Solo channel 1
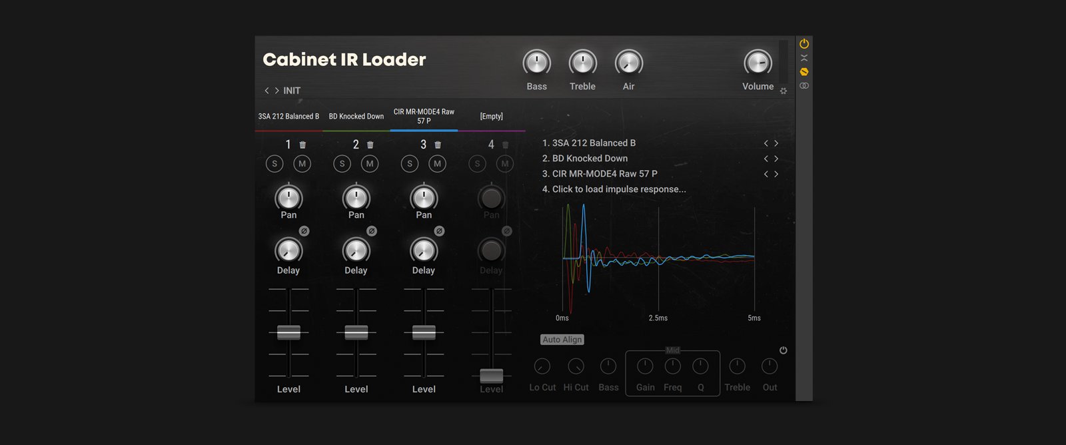Image resolution: width=1066 pixels, height=445 pixels. 274,164
